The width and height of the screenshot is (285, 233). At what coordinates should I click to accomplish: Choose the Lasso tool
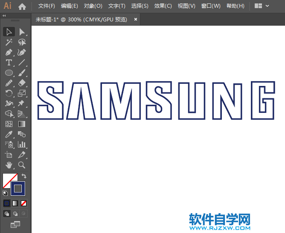pos(22,42)
